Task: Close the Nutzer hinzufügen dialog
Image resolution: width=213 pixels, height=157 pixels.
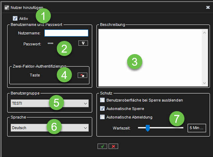Action: [x=208, y=7]
